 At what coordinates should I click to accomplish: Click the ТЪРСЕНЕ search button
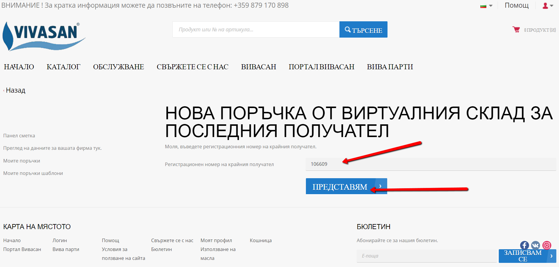[x=363, y=30]
